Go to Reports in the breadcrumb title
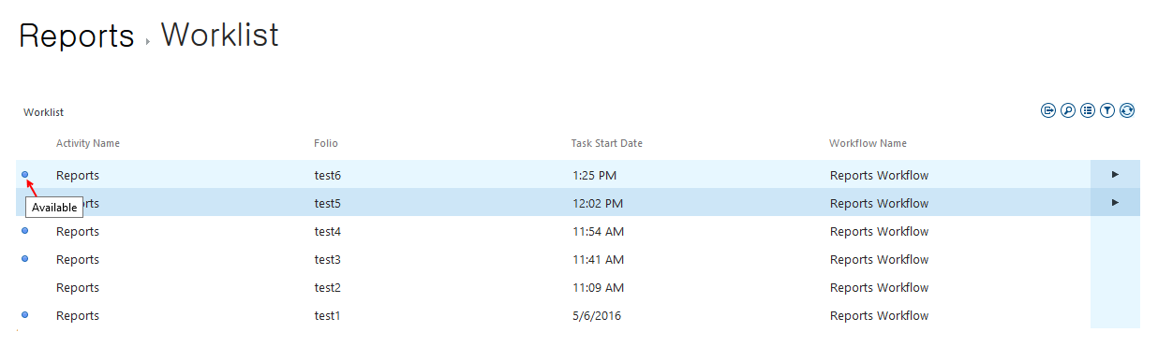 77,36
